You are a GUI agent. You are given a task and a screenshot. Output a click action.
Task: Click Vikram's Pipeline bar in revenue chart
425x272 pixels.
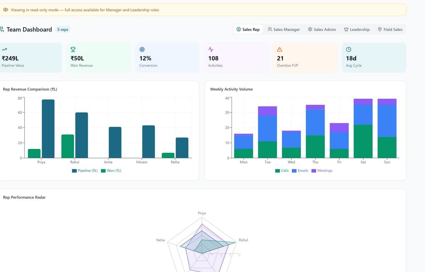point(148,141)
